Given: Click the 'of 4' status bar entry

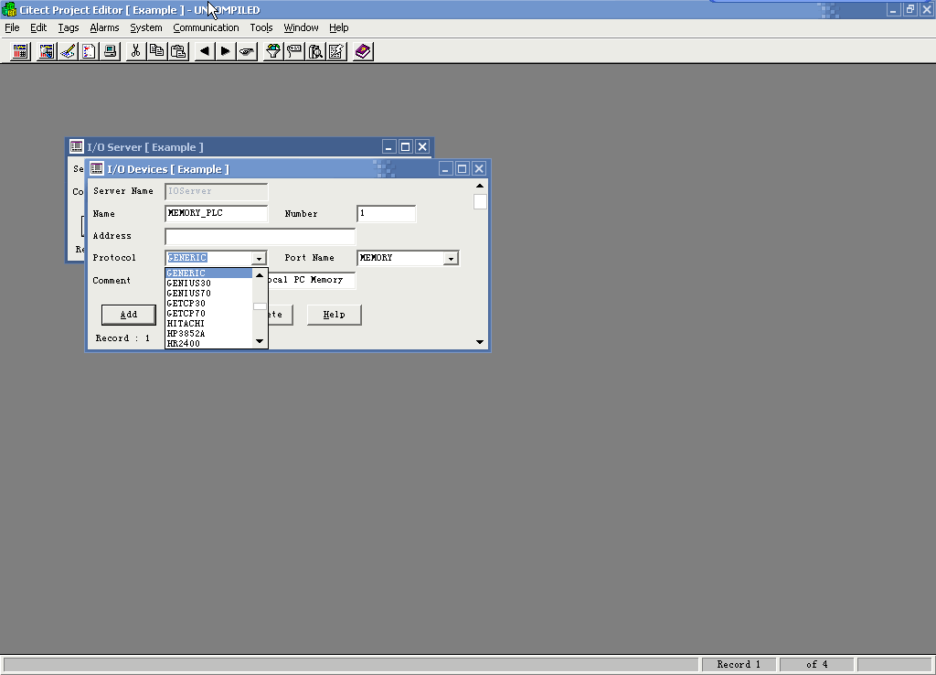Looking at the screenshot, I should pyautogui.click(x=817, y=664).
